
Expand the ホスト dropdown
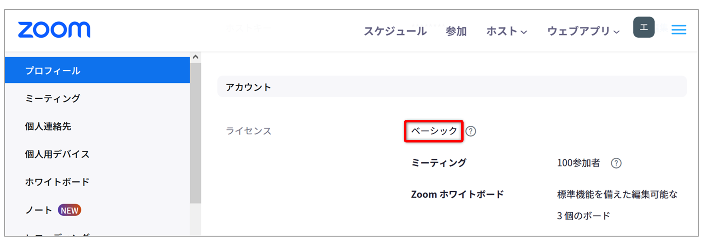coord(506,31)
